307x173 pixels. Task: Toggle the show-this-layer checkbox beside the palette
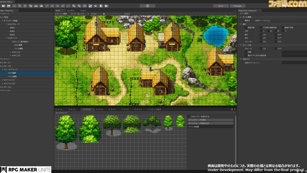coord(189,116)
